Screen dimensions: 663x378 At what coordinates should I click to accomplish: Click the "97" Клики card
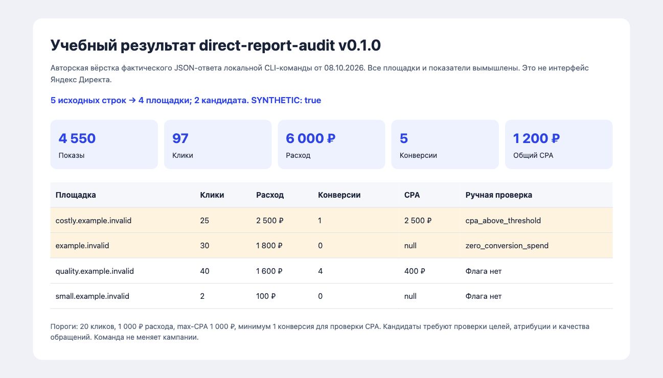click(218, 145)
